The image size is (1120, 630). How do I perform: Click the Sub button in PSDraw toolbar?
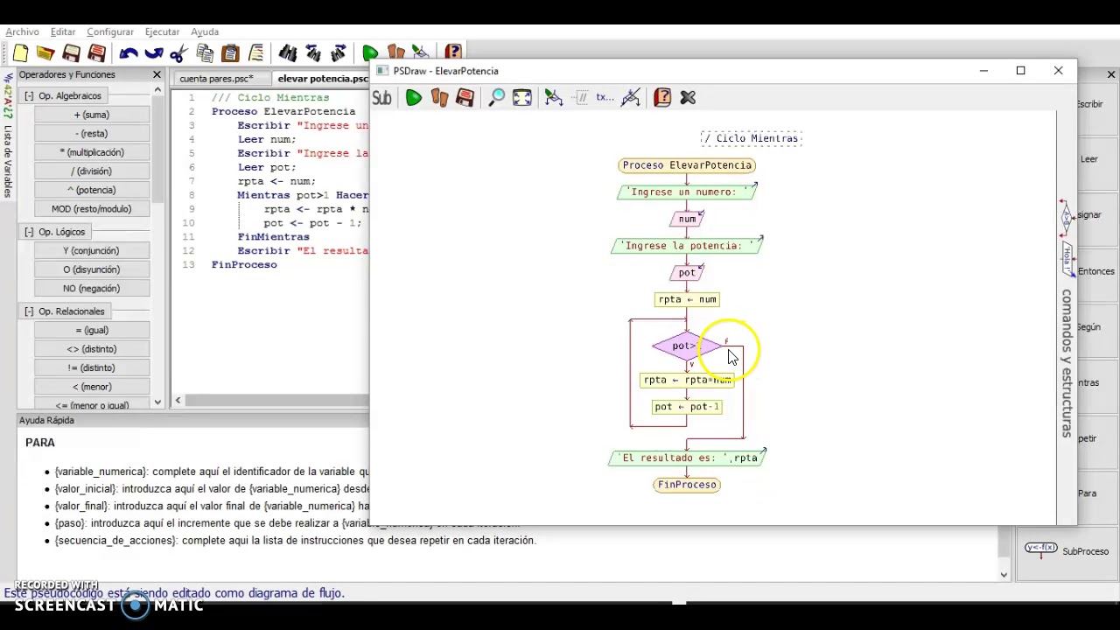point(381,98)
